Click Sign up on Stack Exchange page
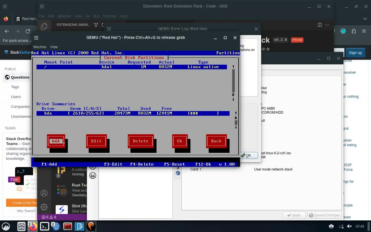 [355, 53]
